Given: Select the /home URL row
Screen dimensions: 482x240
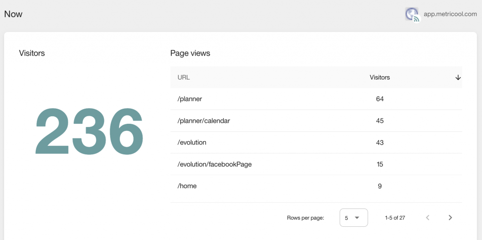Looking at the screenshot, I should [x=316, y=186].
